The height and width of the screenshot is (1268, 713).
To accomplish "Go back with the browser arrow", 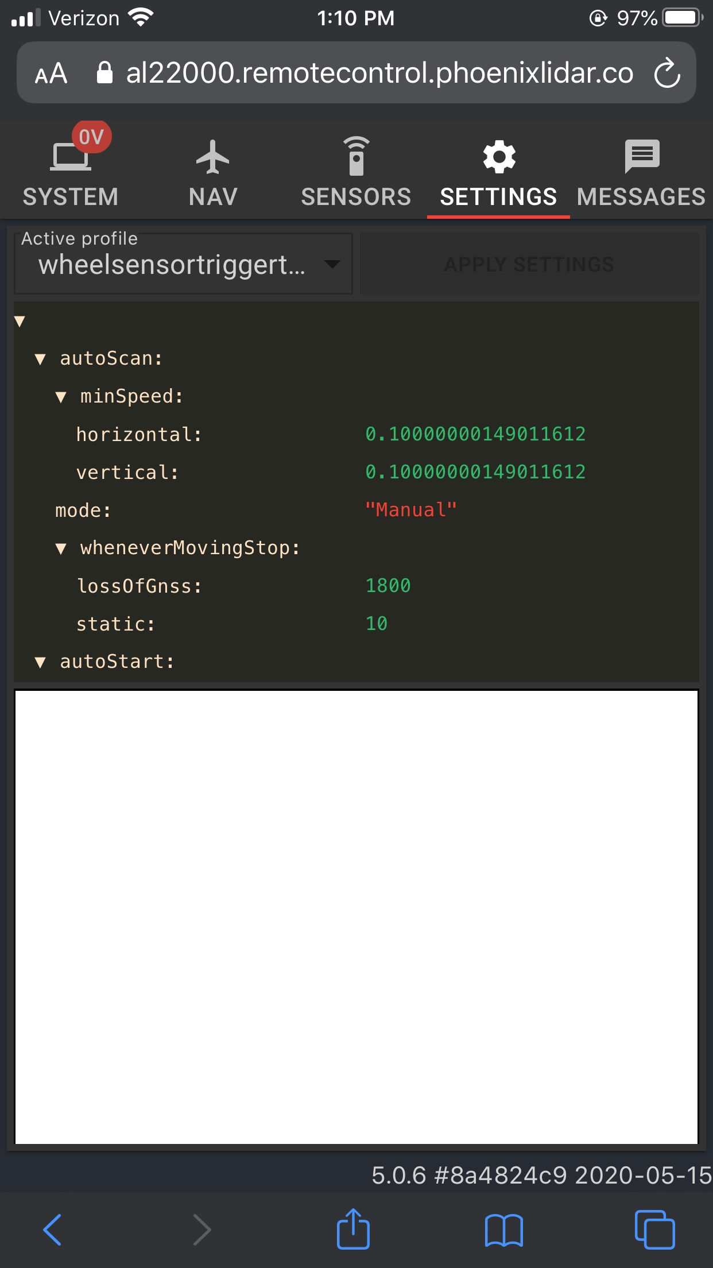I will click(53, 1230).
